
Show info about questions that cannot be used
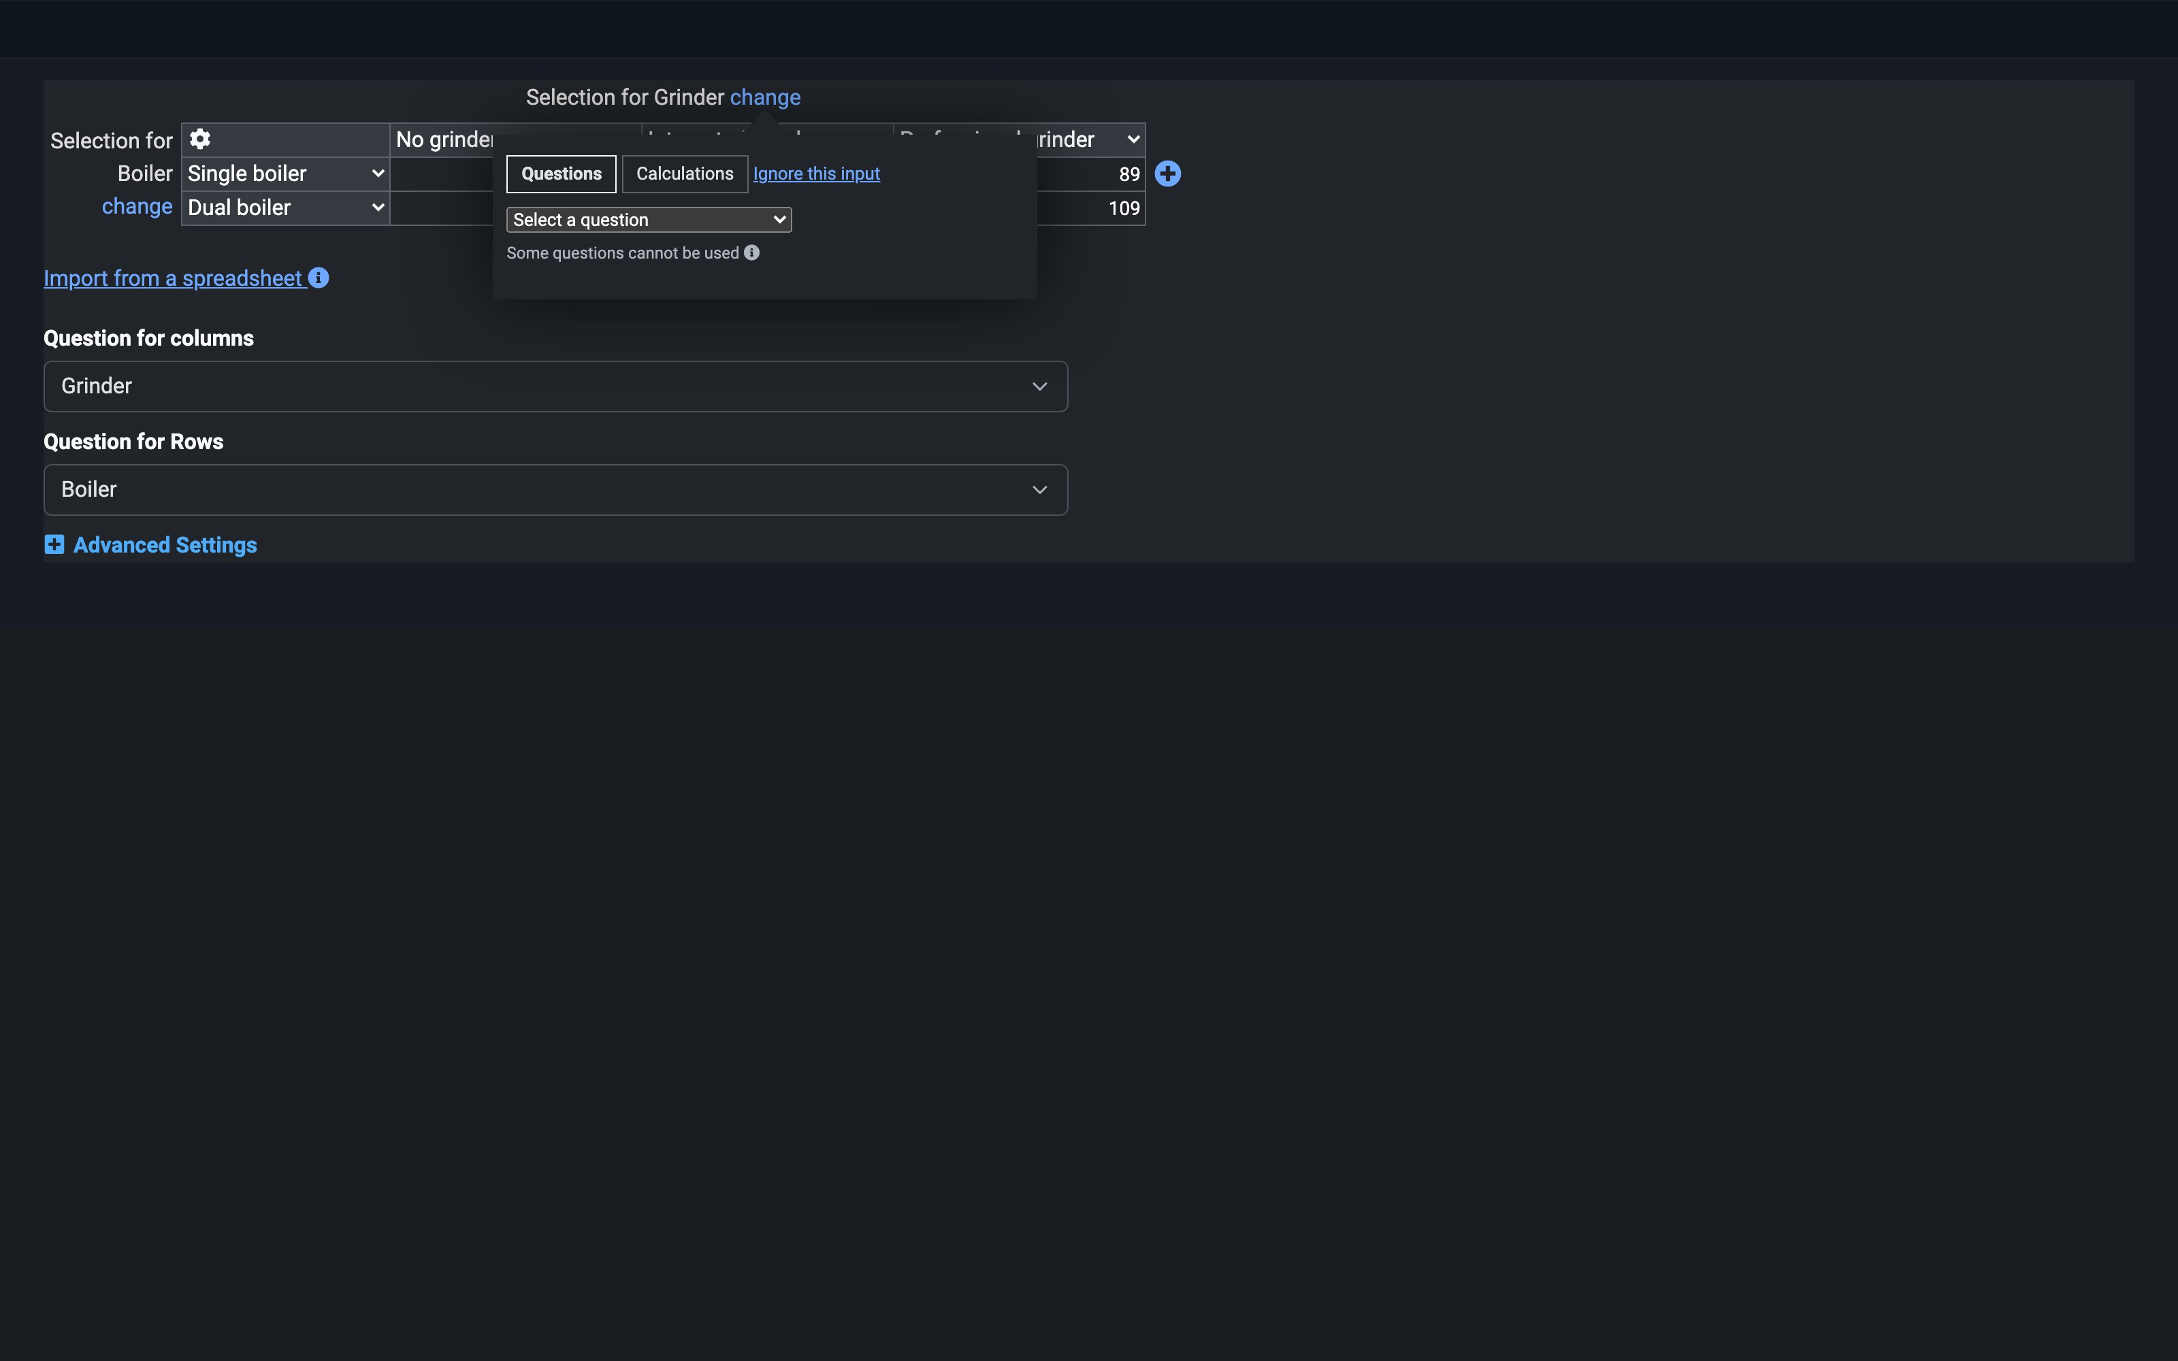coord(751,253)
